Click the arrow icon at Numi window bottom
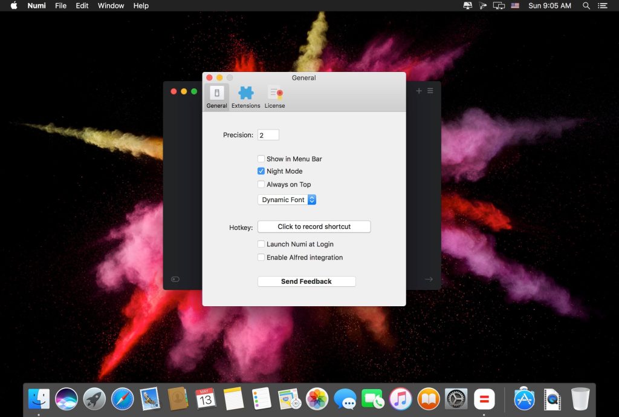The height and width of the screenshot is (417, 619). [429, 279]
